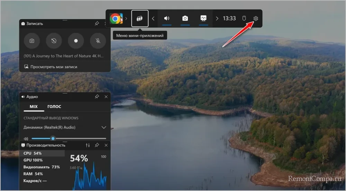
Task: Click left arrow in Game Bar toolbar
Action: 153,19
